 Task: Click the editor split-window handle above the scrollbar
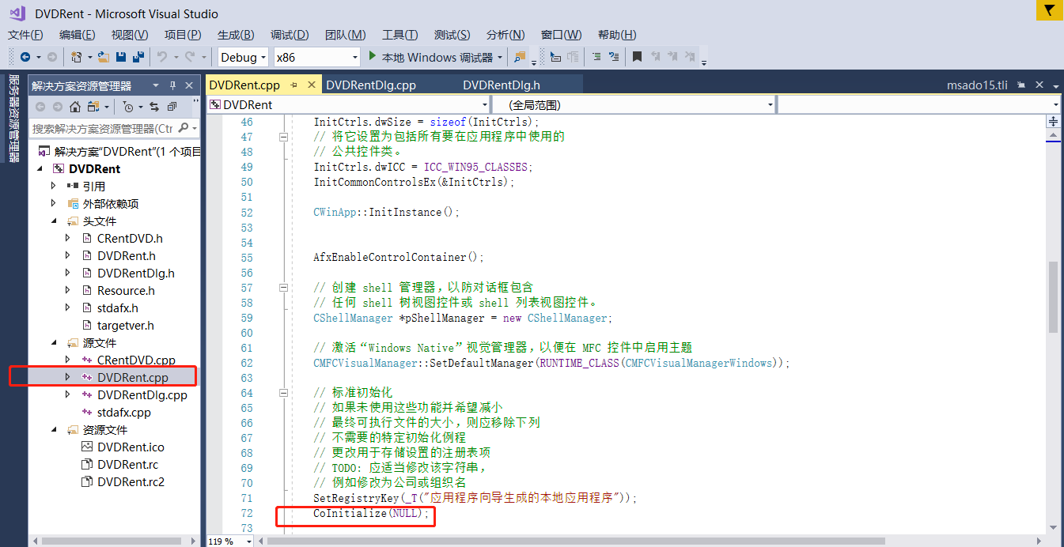[x=1052, y=120]
